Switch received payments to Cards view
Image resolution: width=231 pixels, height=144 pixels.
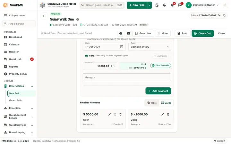(166, 103)
